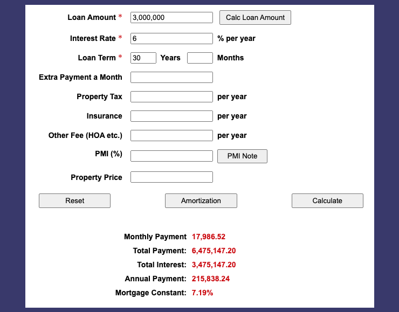Click the Mortgage Constant value 7.19%

pos(202,293)
